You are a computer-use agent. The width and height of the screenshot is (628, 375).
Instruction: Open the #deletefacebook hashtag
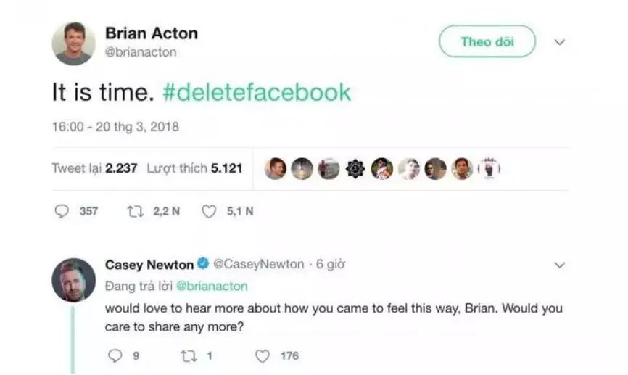(x=257, y=92)
